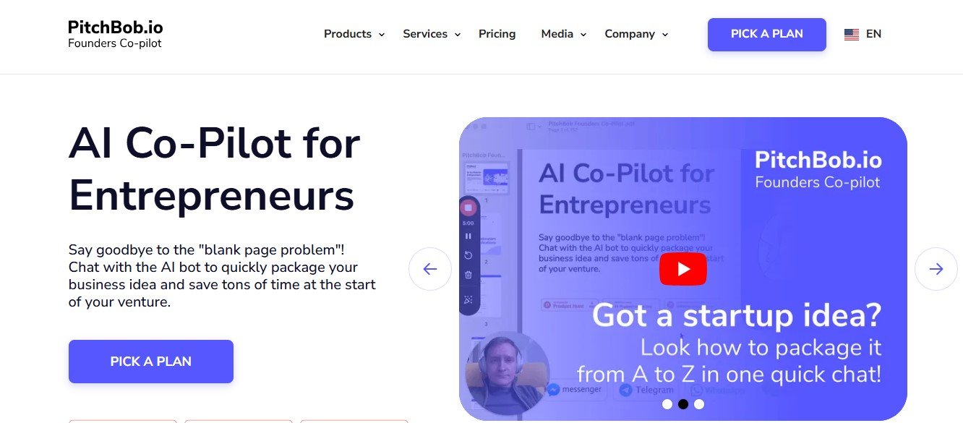Viewport: 963px width, 423px height.
Task: Click the red record stop icon in video
Action: tap(468, 208)
